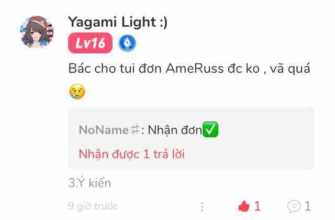The height and width of the screenshot is (220, 335).
Task: Tap the username Yagami Light :)
Action: 118,22
